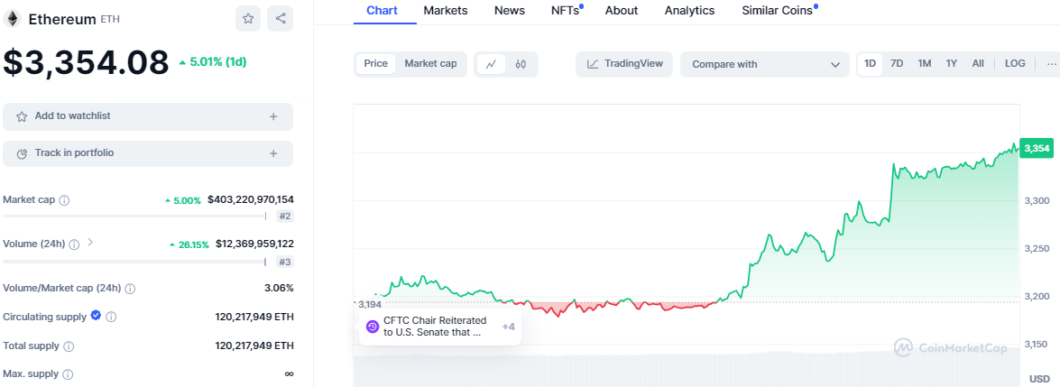Click Track in portfolio button
1060x387 pixels.
click(x=148, y=153)
